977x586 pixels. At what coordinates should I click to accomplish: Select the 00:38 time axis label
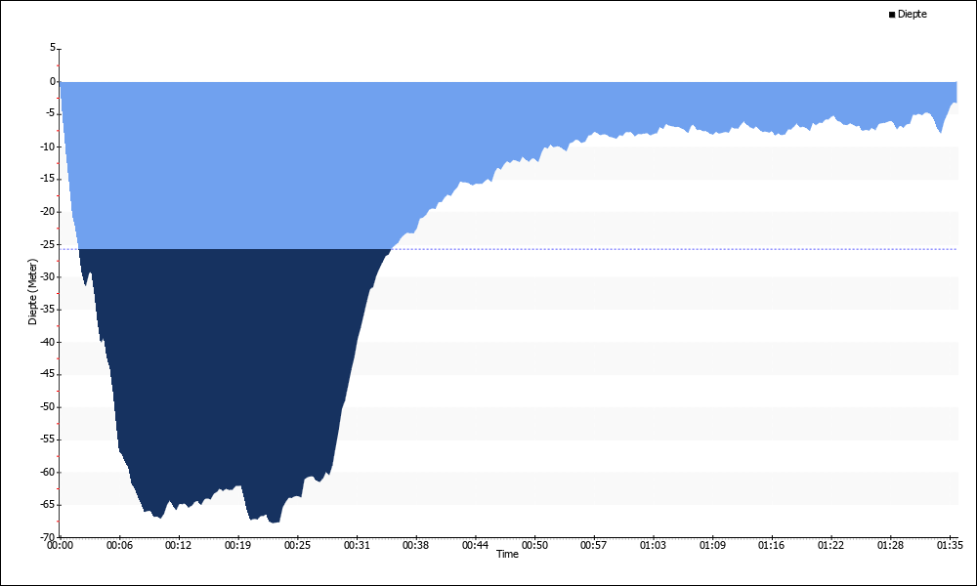415,546
